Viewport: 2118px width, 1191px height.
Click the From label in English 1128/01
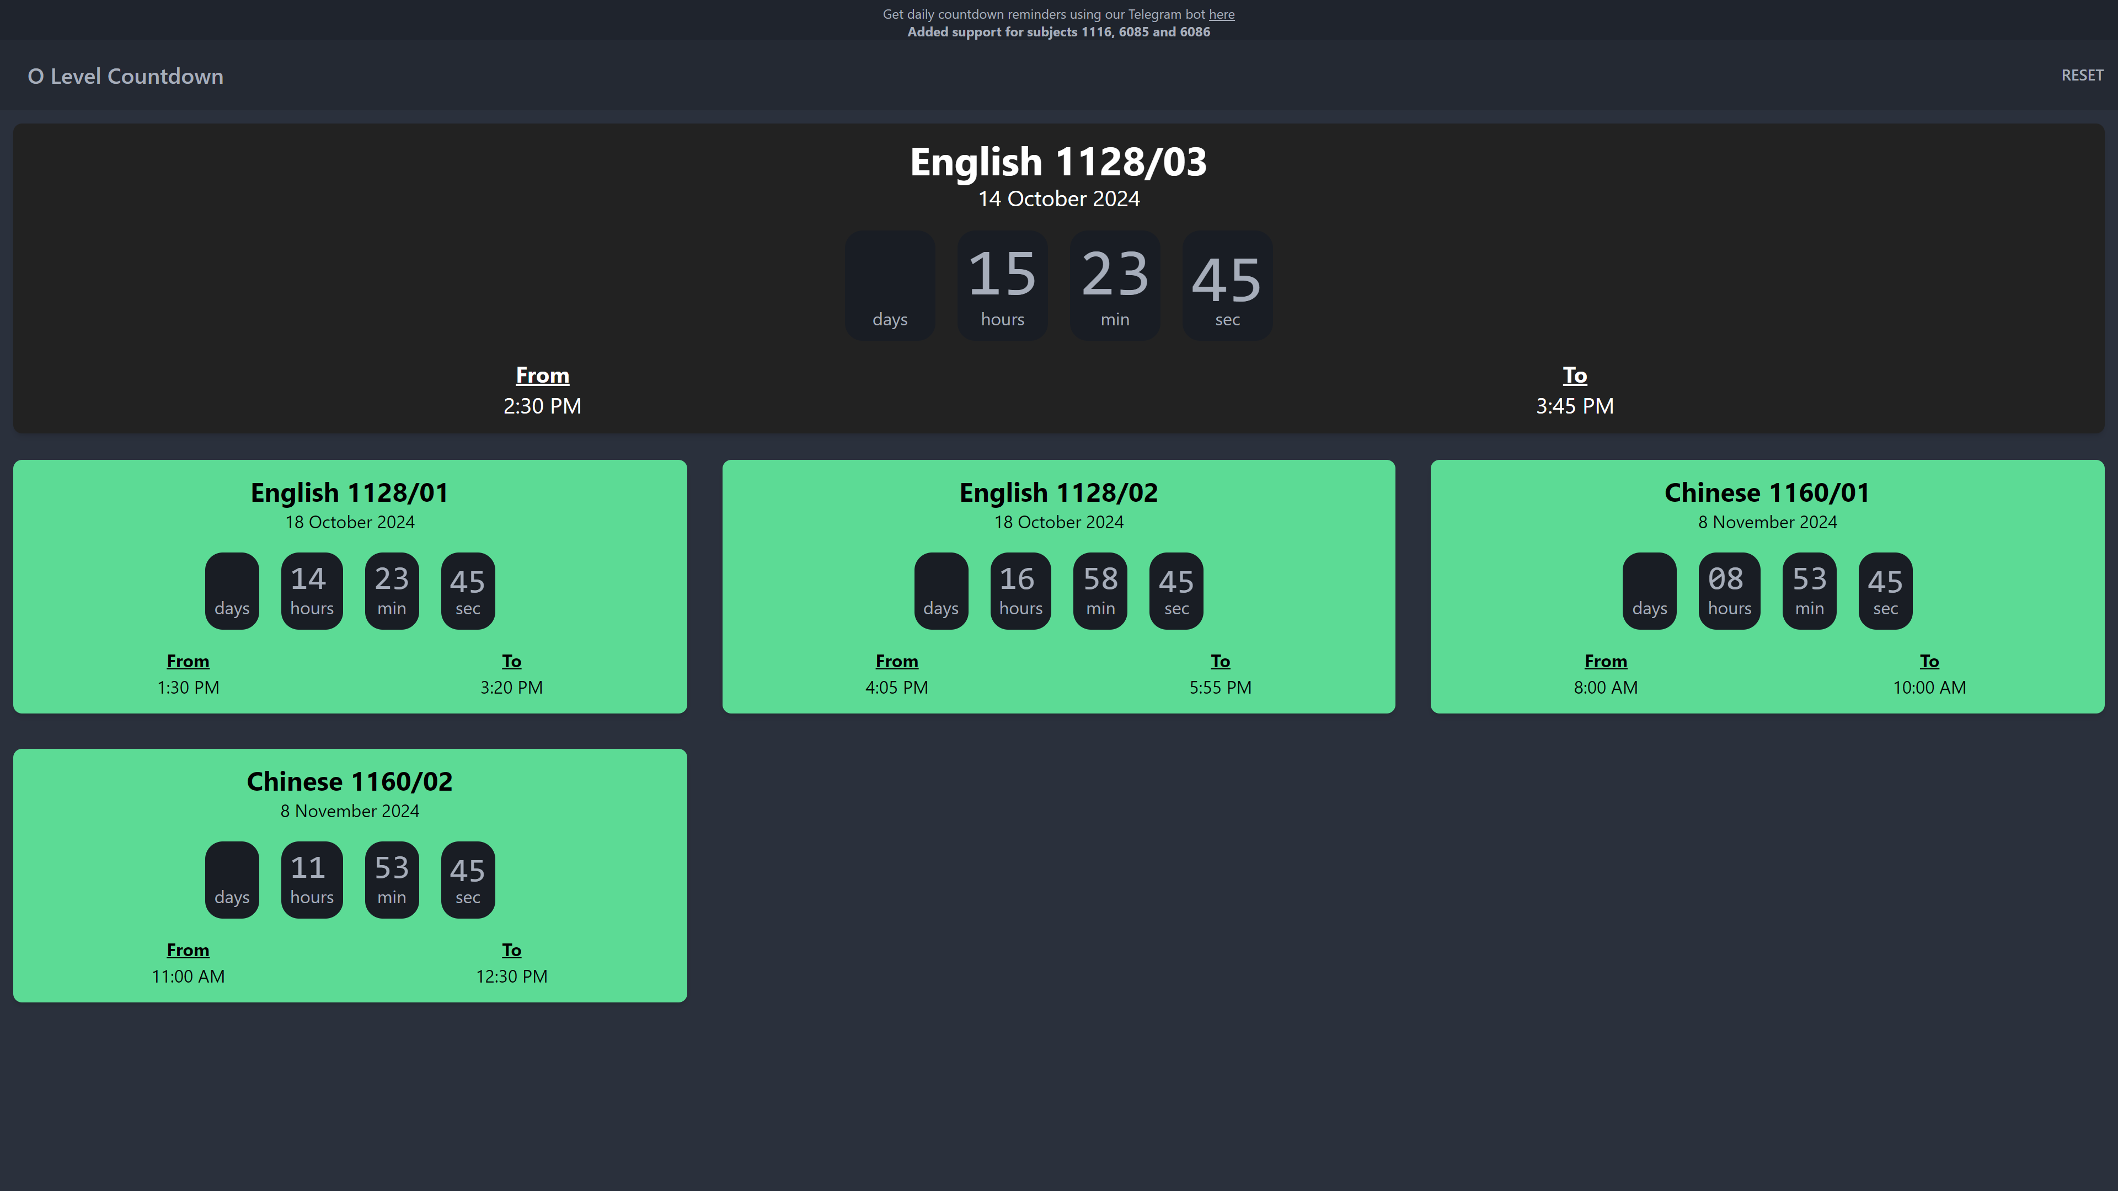(188, 662)
